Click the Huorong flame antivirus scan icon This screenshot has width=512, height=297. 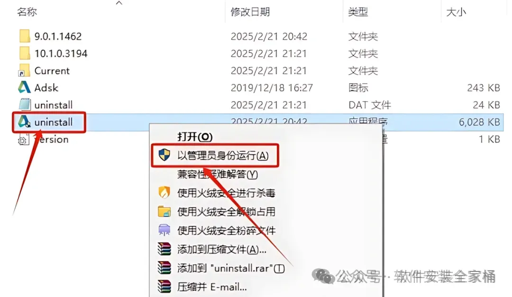point(164,192)
